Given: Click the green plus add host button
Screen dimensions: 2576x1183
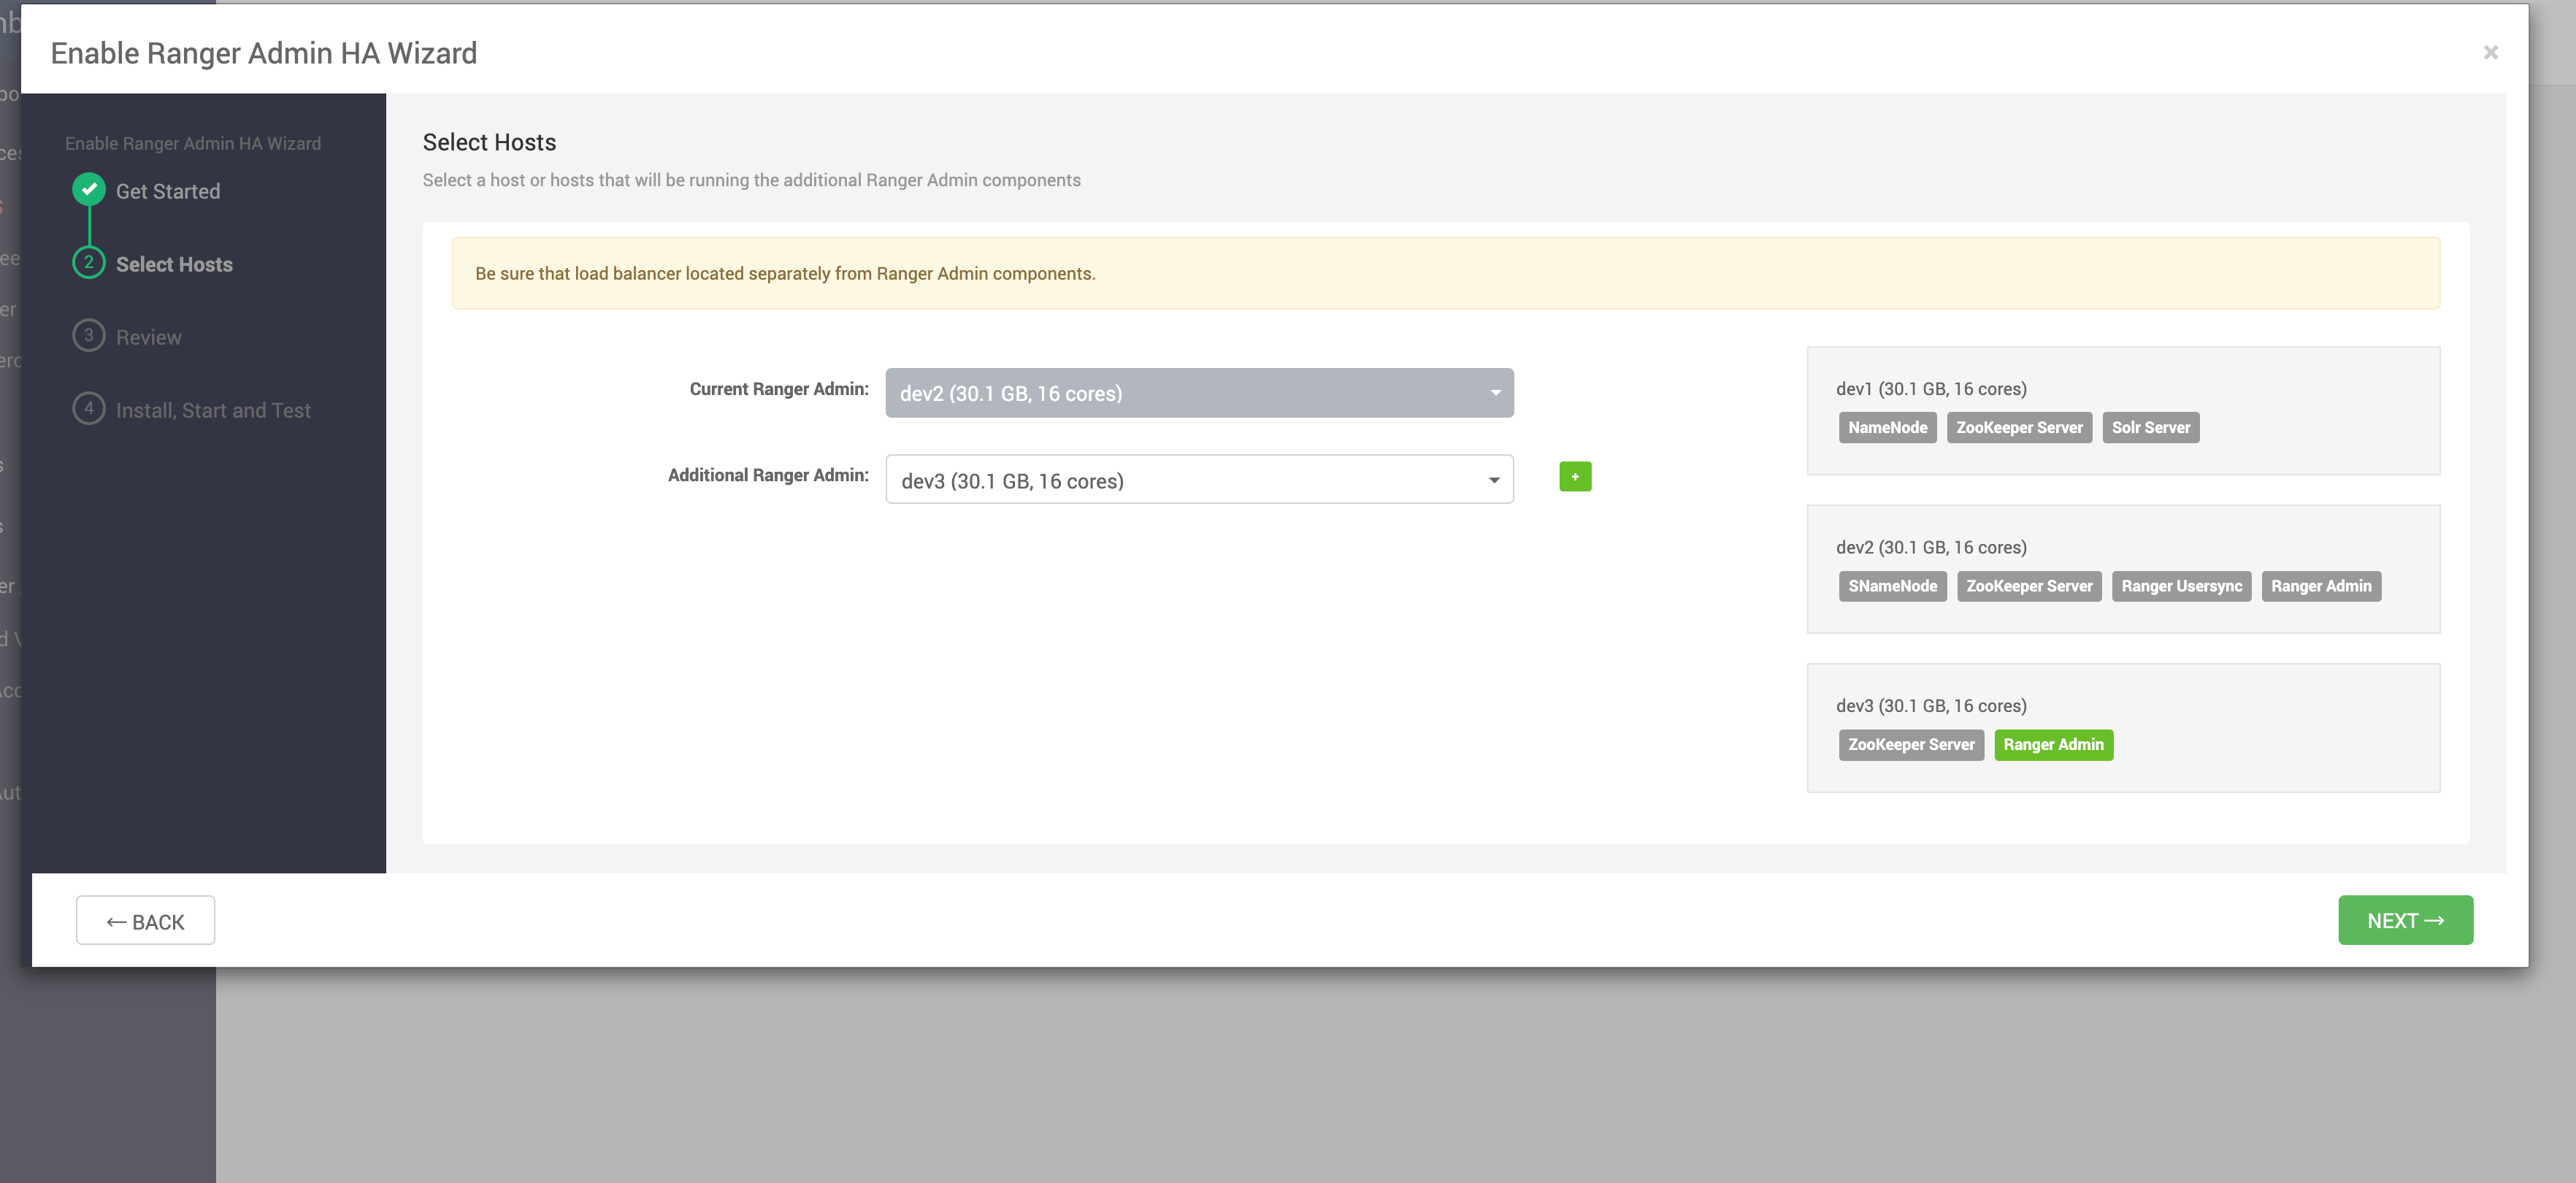Looking at the screenshot, I should [1574, 477].
